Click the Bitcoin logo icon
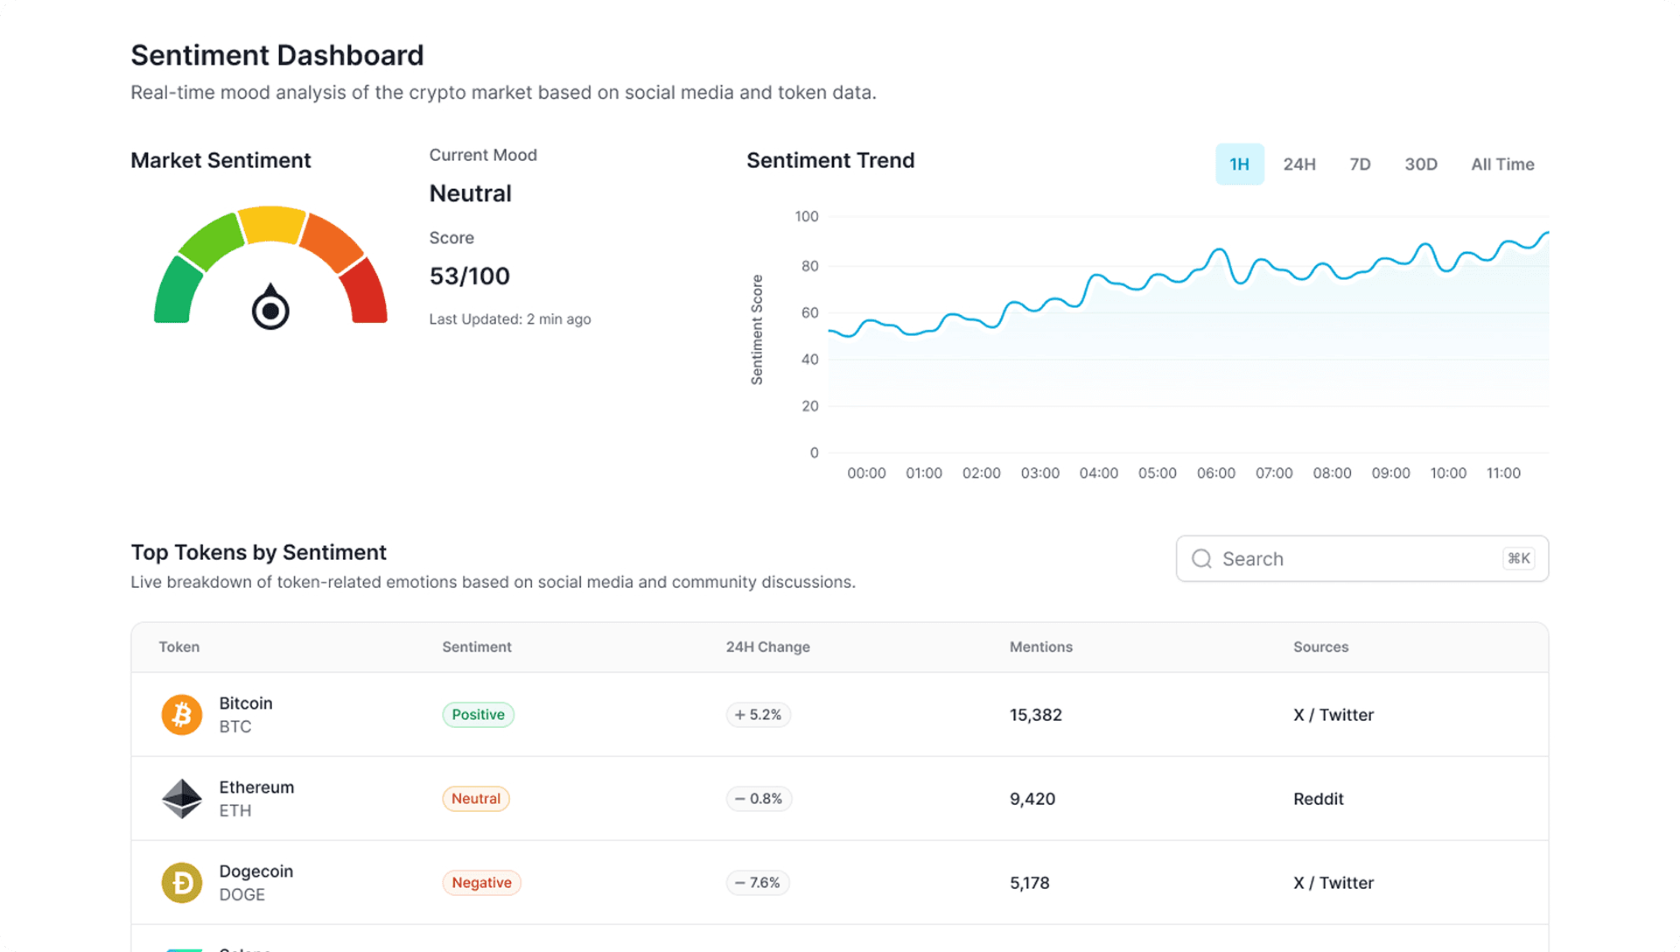 182,715
